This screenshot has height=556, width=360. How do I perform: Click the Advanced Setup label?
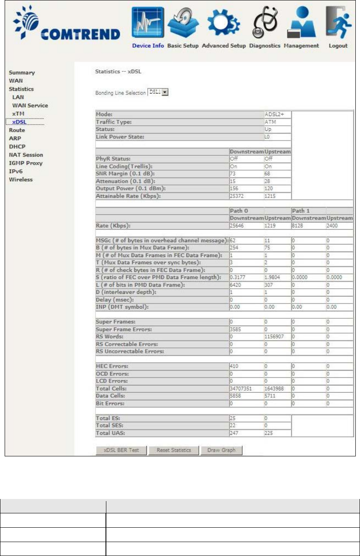[224, 46]
